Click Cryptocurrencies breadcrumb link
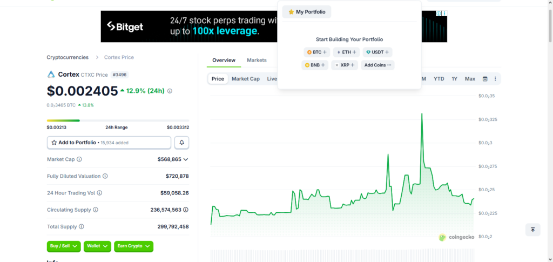 click(68, 57)
